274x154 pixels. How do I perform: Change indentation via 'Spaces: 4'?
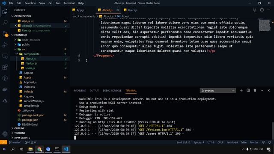click(x=199, y=142)
